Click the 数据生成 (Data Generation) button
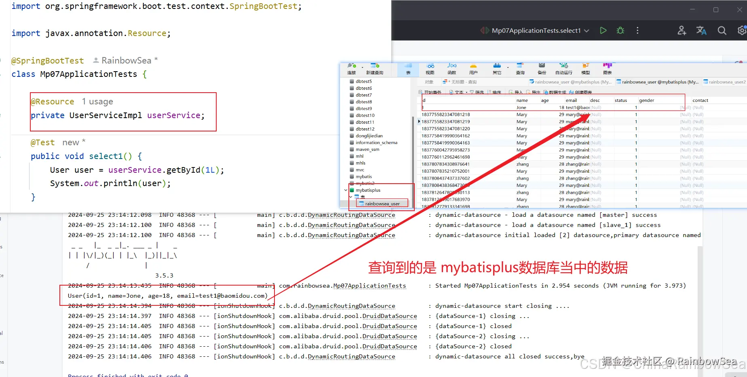Screen dimensions: 747x377 555,92
